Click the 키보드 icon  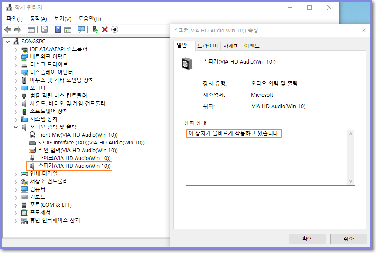pyautogui.click(x=24, y=197)
